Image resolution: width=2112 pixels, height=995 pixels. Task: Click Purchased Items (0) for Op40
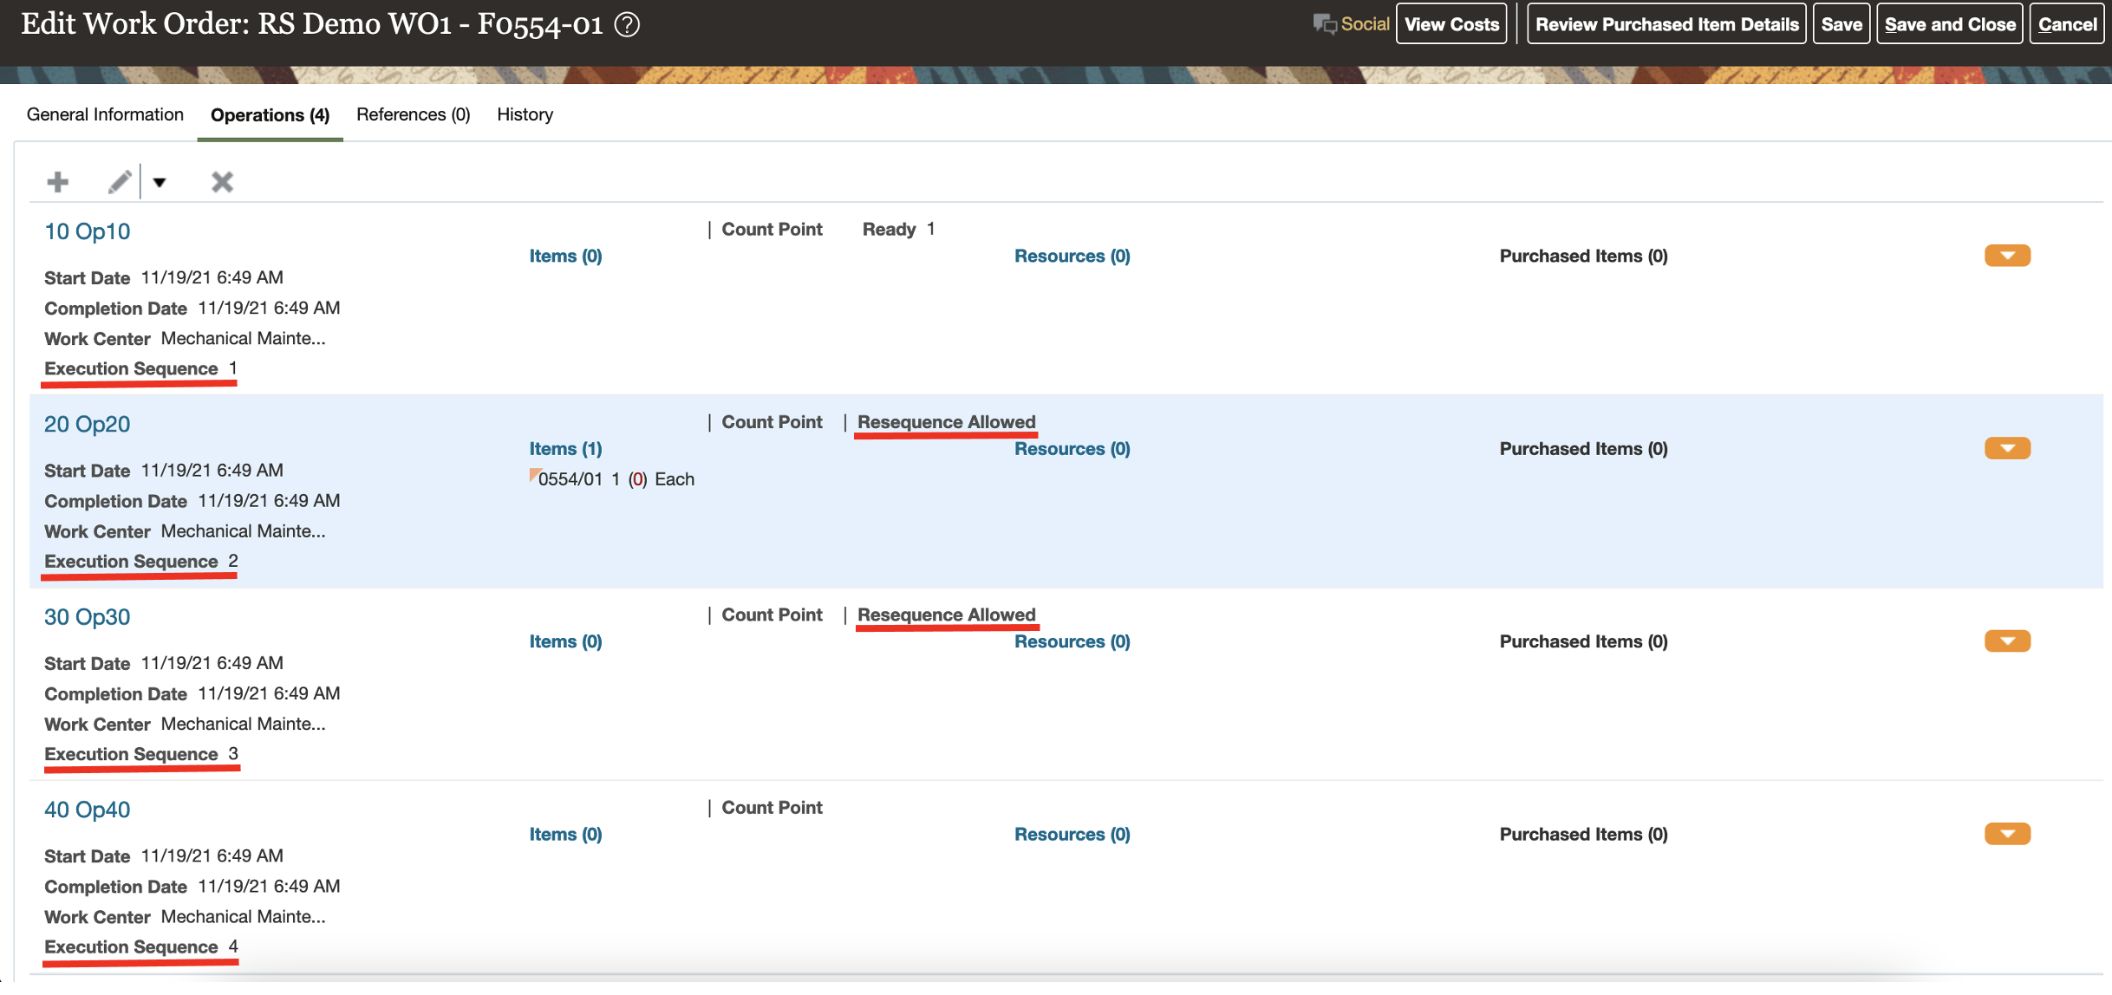point(1583,834)
